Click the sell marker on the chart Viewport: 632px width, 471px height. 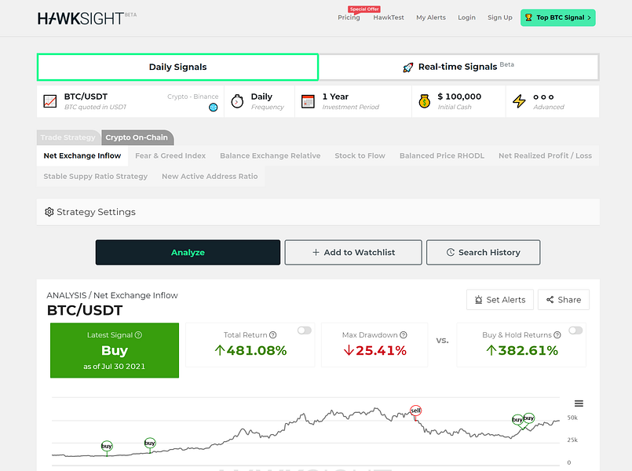pos(415,410)
